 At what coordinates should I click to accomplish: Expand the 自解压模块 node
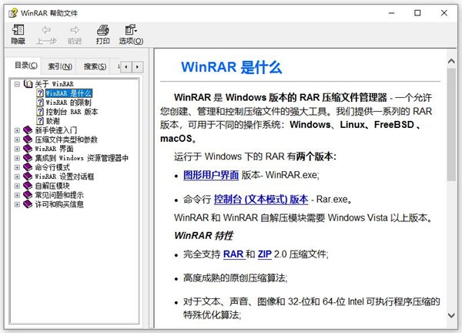(x=17, y=186)
